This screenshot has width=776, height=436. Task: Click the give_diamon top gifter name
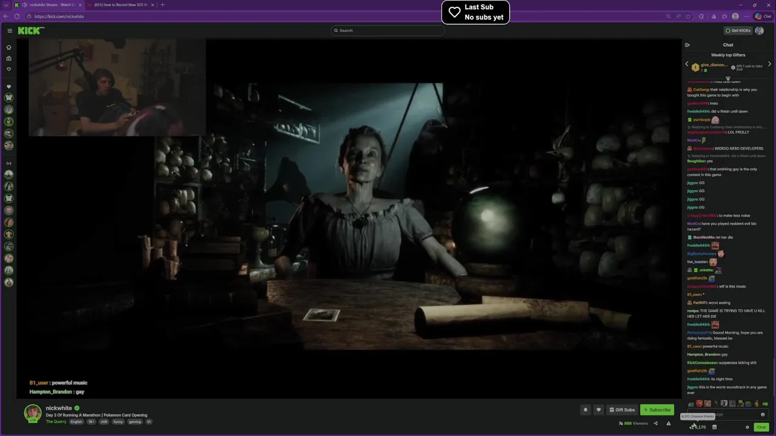coord(714,65)
